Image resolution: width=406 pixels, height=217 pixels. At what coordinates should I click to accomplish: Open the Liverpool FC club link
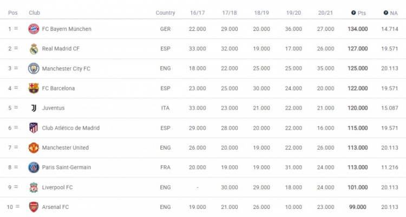pyautogui.click(x=57, y=187)
